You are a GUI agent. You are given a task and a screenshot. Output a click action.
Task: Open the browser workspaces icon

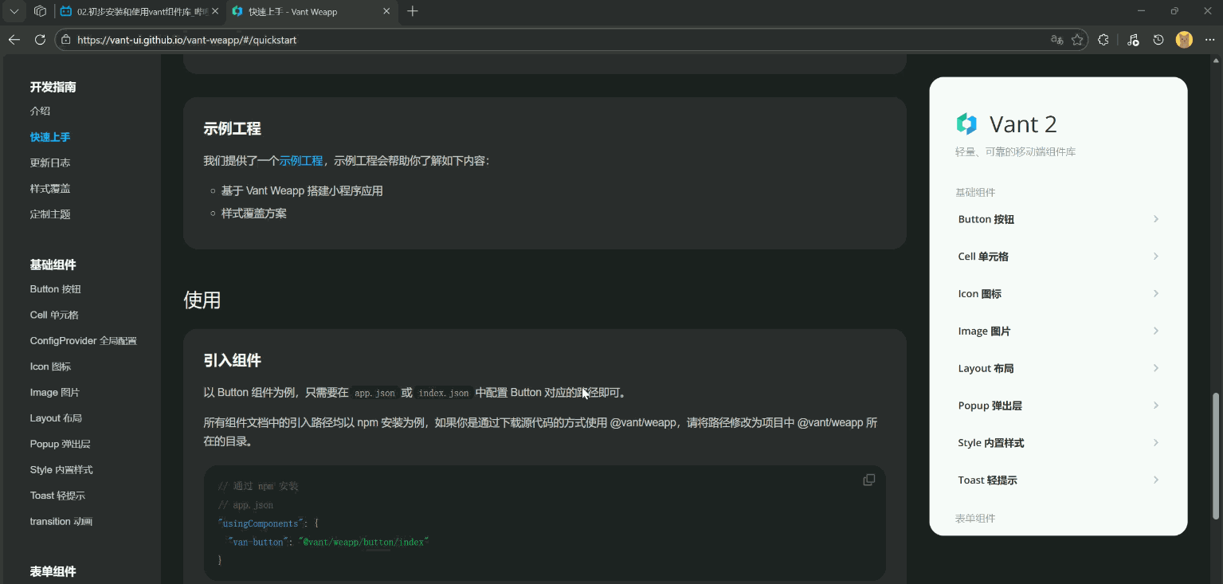pyautogui.click(x=40, y=11)
